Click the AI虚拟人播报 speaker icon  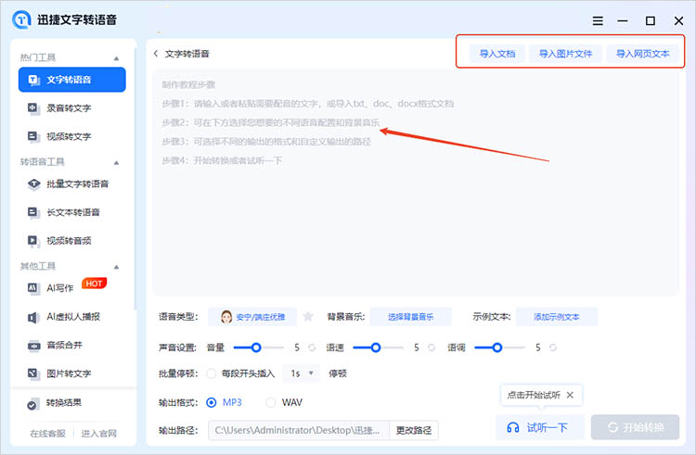coord(33,317)
